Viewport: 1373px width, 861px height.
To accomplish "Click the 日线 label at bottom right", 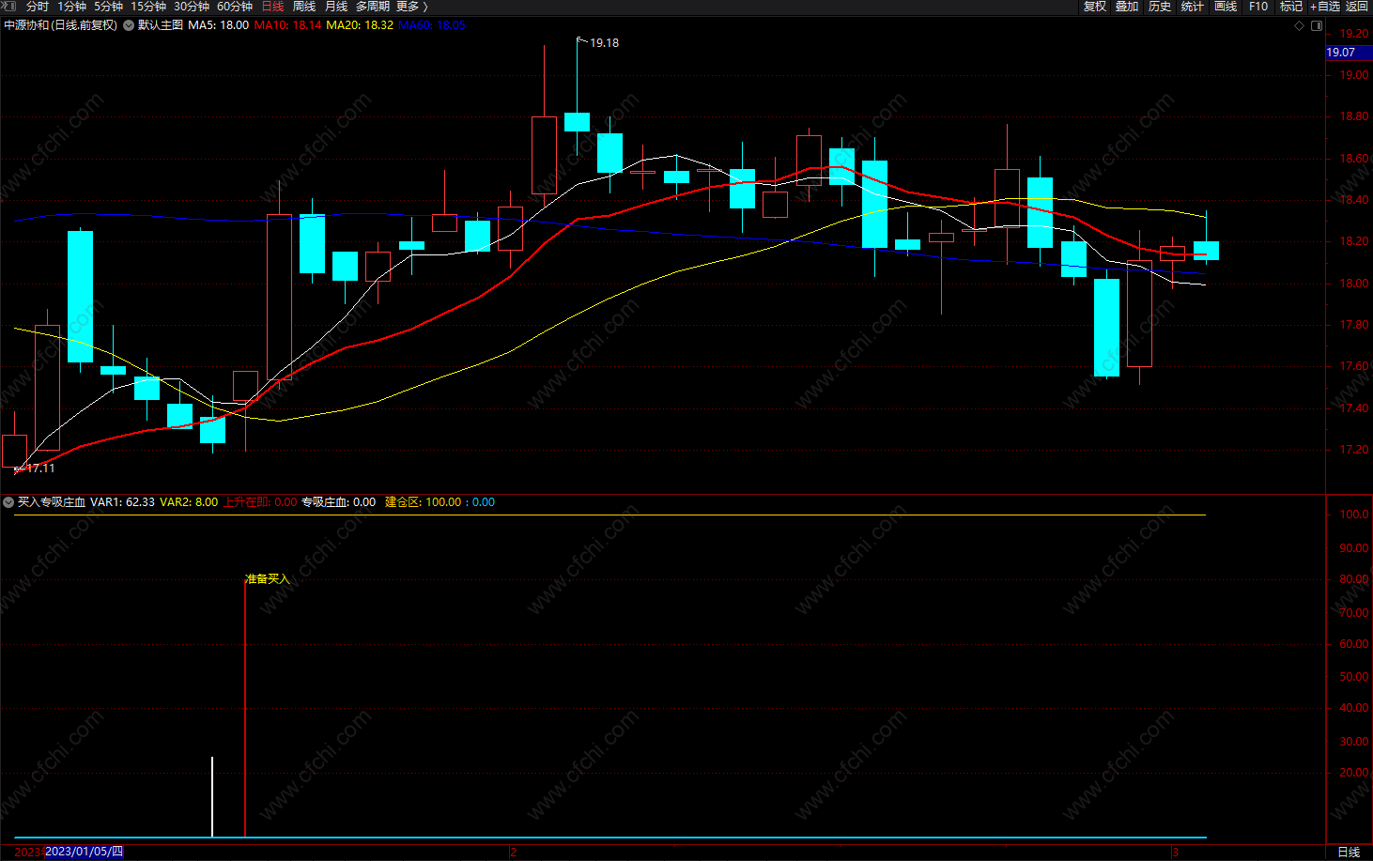I will (x=1349, y=852).
